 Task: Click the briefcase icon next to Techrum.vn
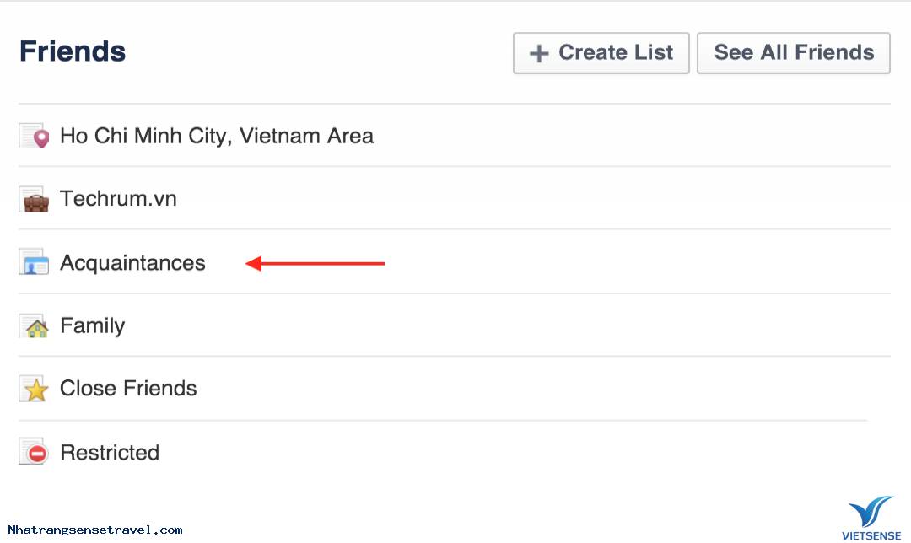[34, 199]
